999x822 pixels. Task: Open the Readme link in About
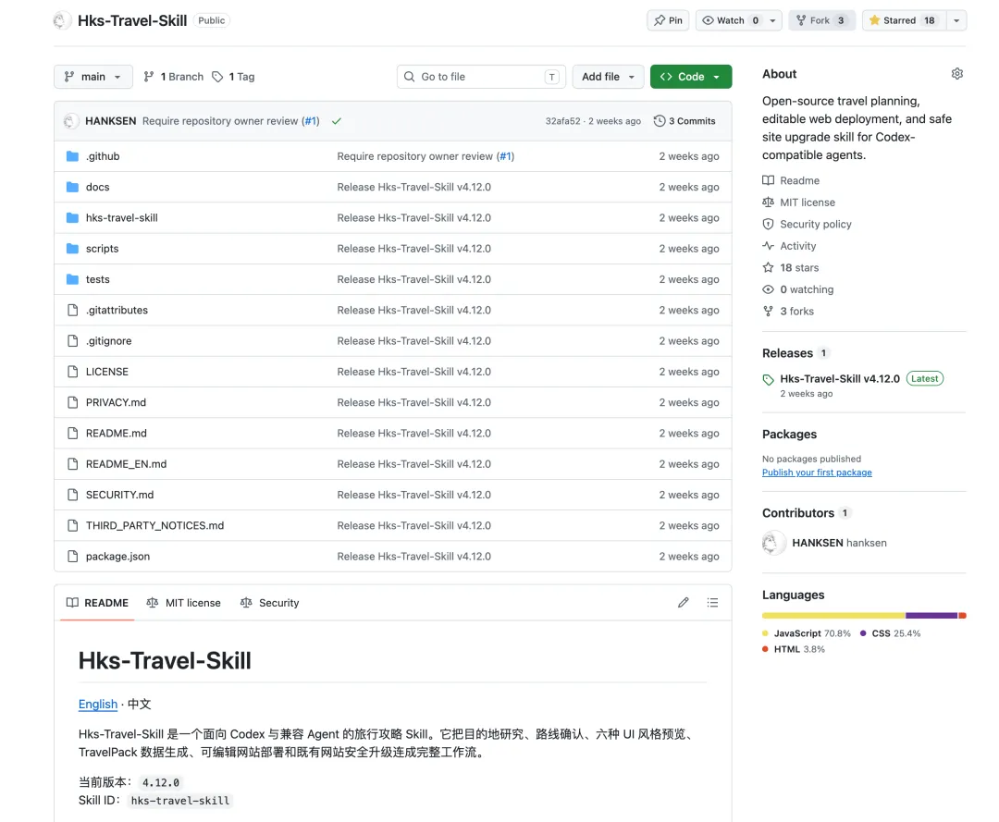(791, 180)
